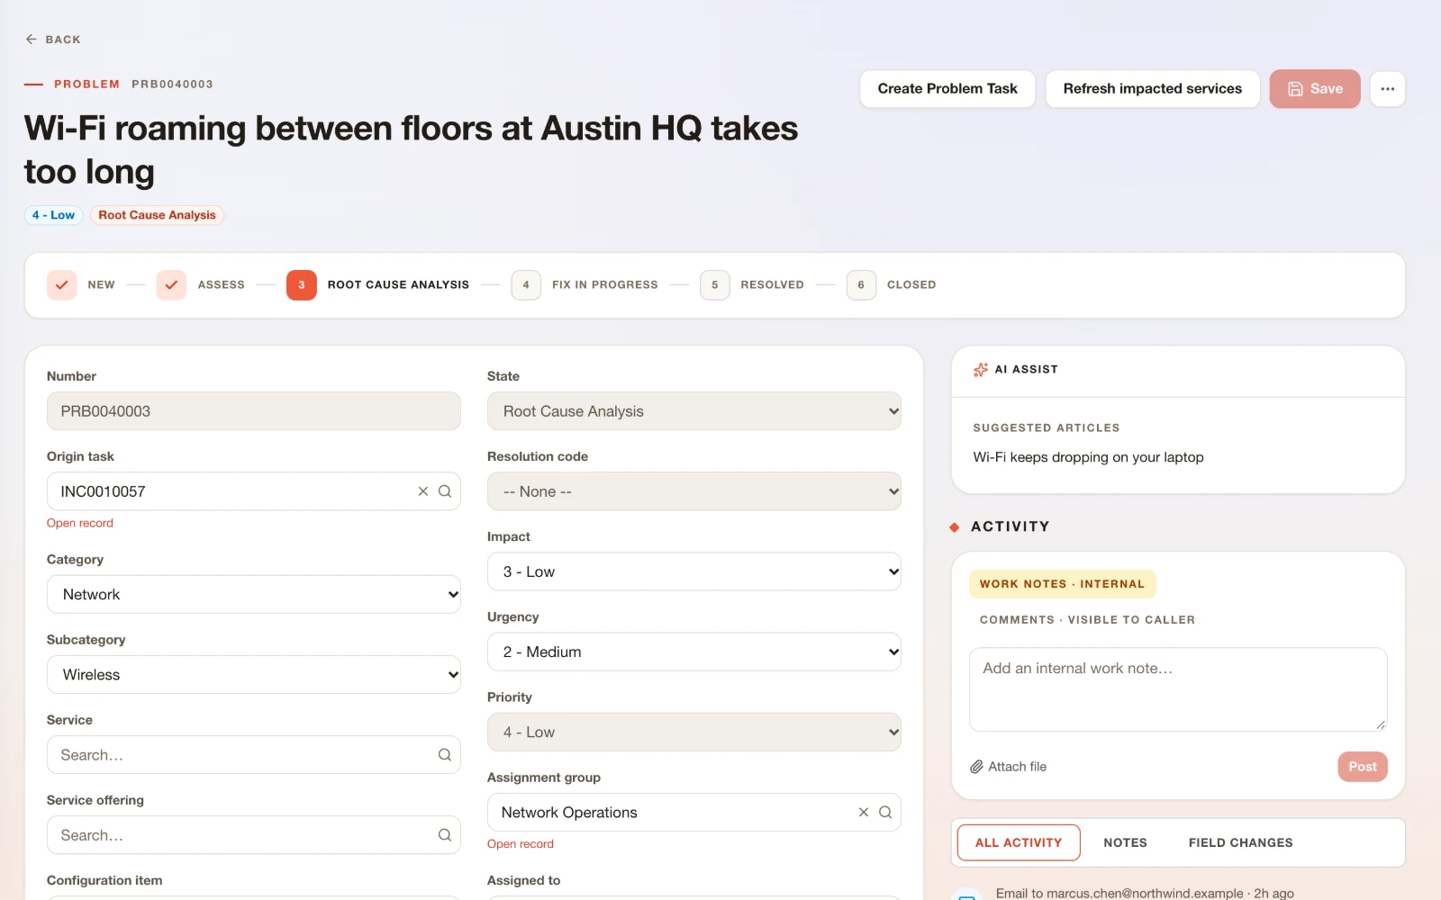
Task: Open the Priority dropdown
Action: pyautogui.click(x=694, y=733)
